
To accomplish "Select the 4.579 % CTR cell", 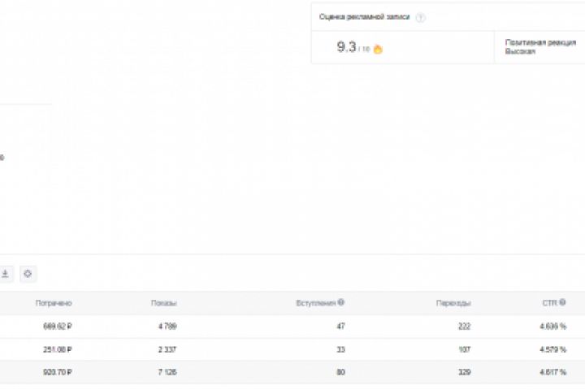I will [x=550, y=349].
